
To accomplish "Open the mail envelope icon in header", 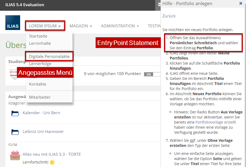I will click(159, 4).
